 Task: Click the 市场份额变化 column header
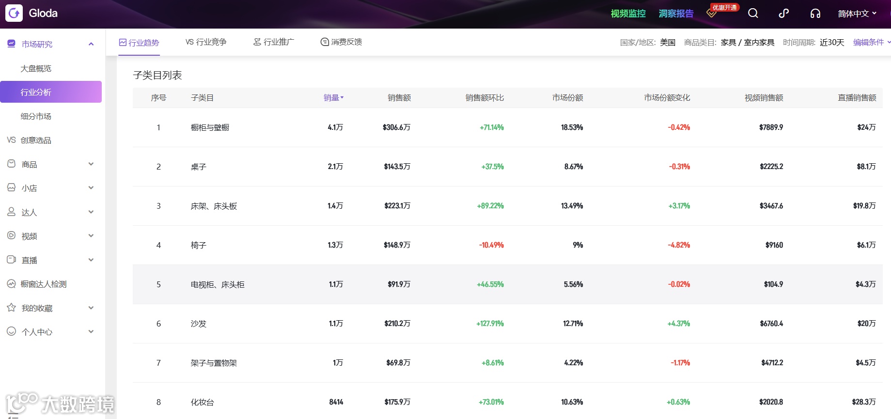(x=667, y=98)
